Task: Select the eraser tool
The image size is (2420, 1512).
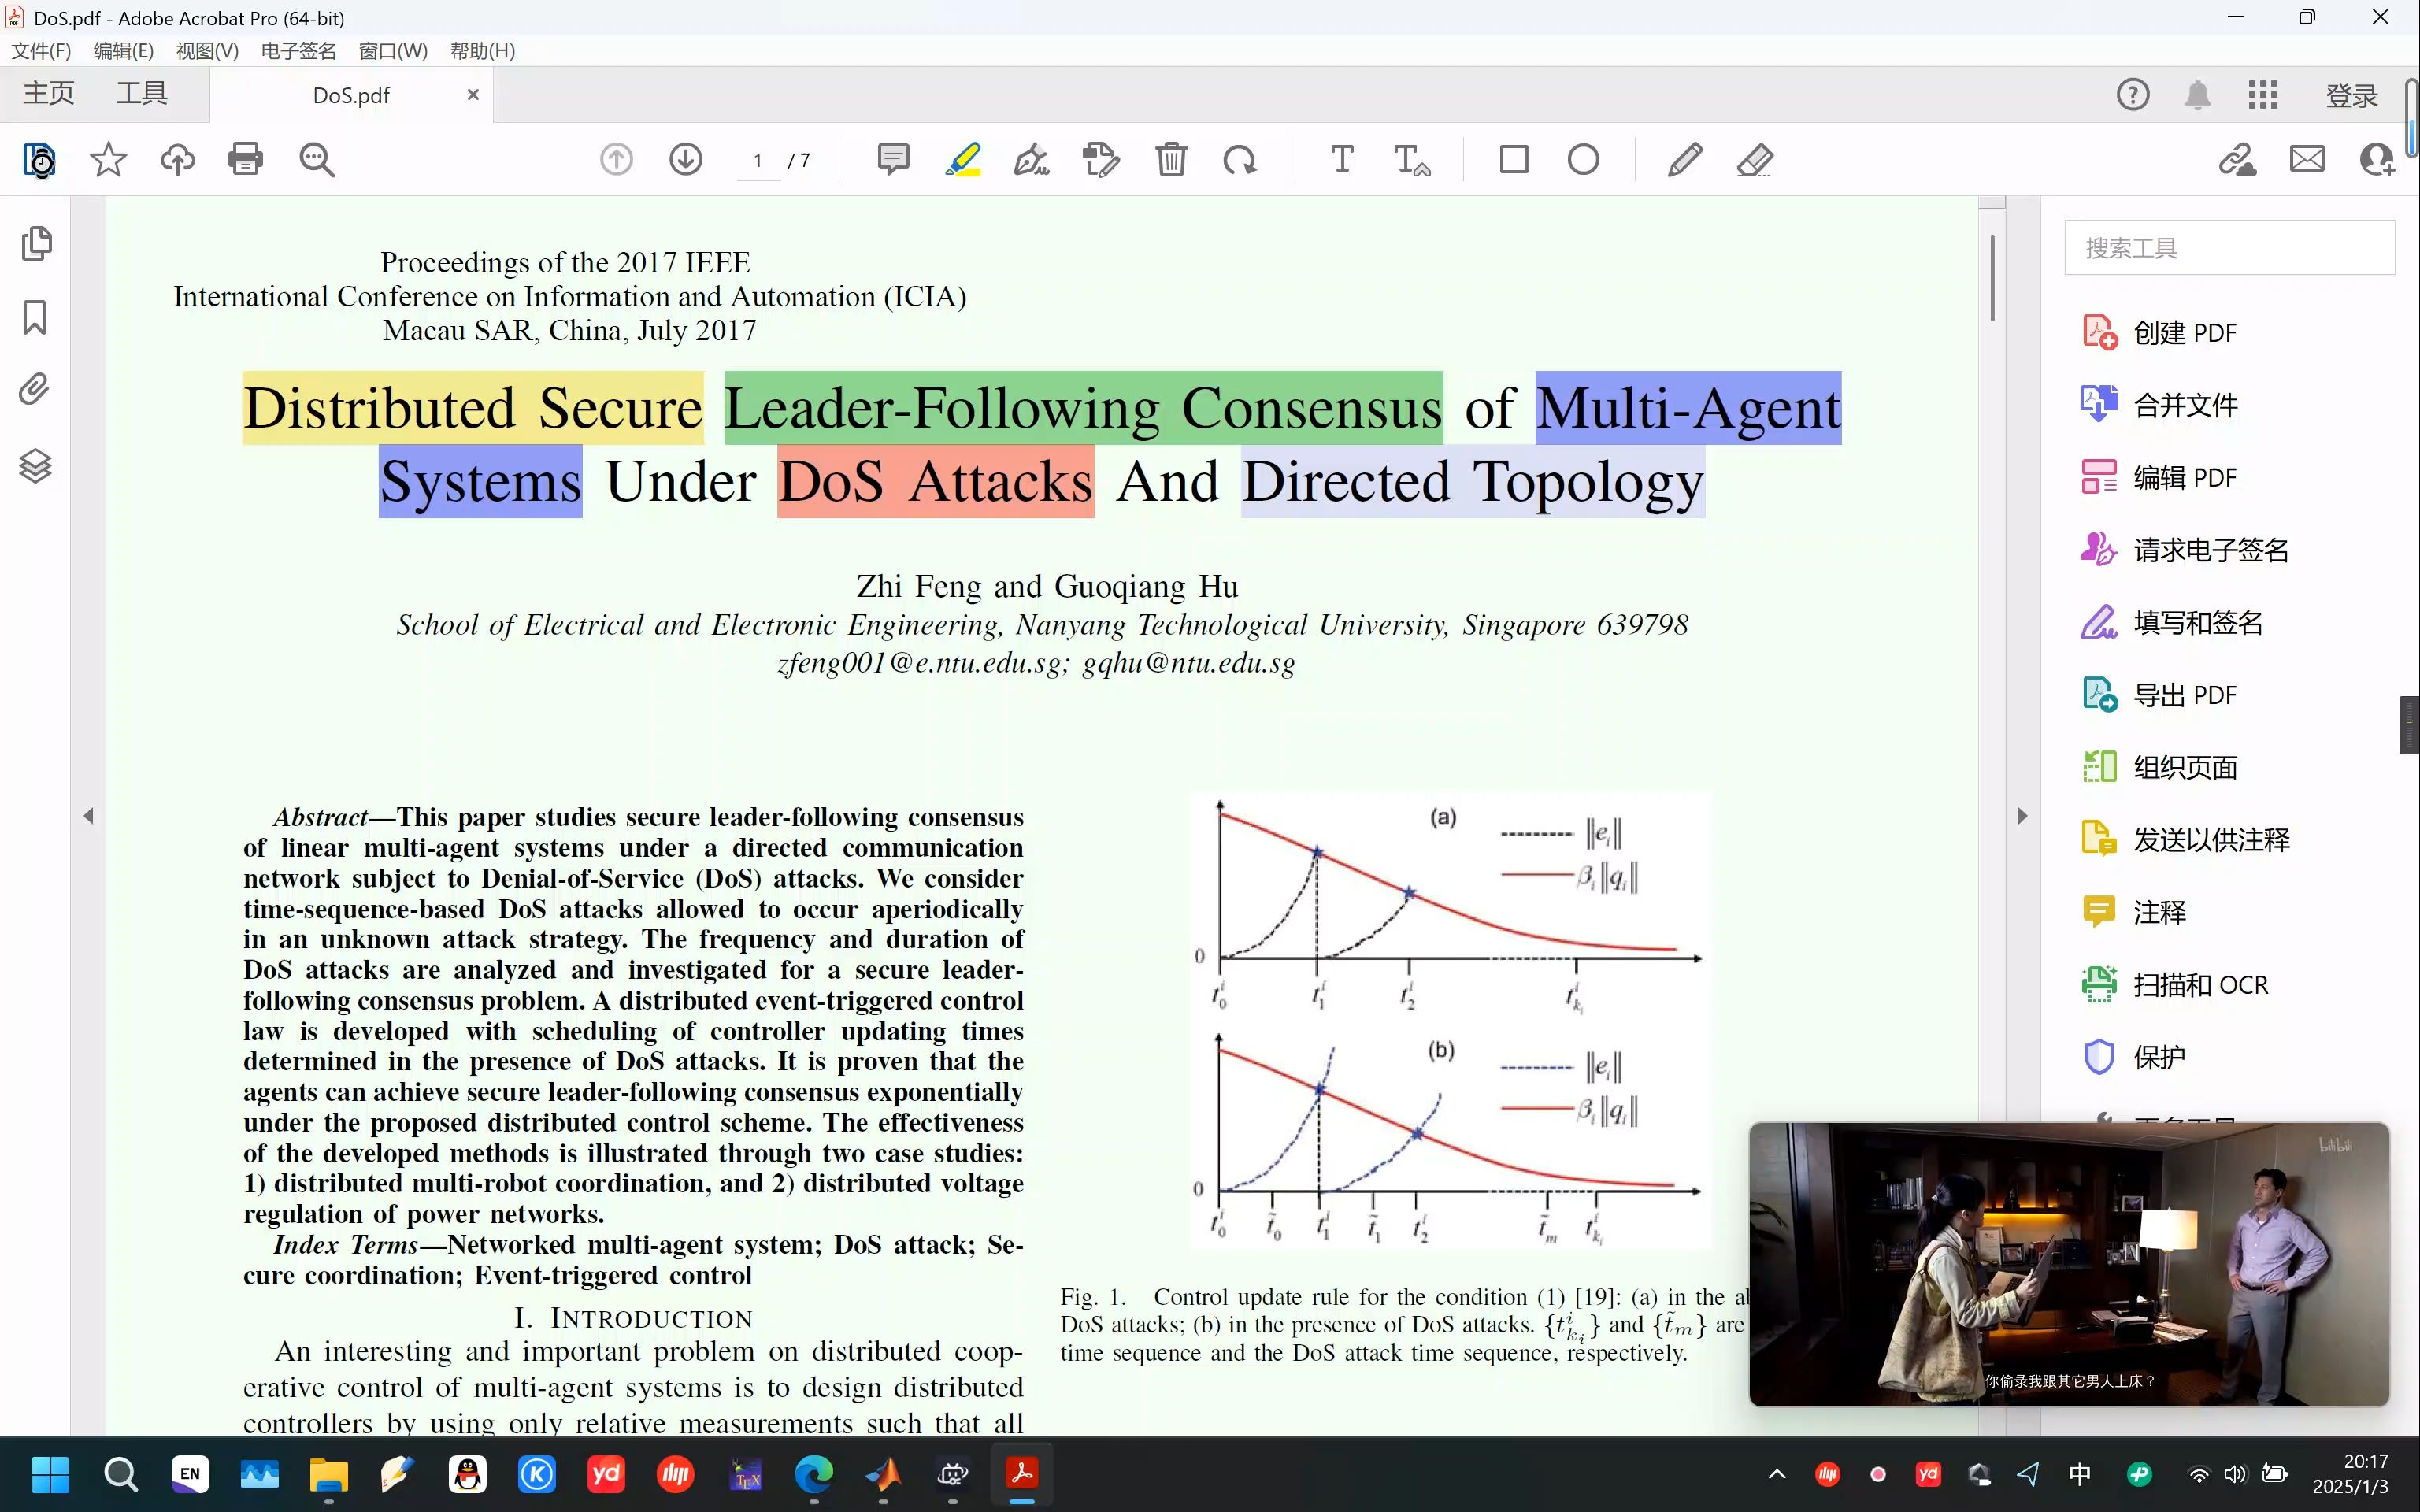Action: (x=1755, y=160)
